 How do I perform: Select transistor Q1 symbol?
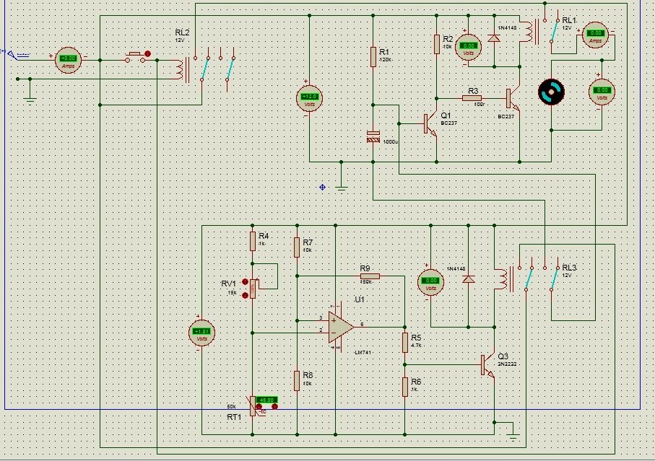(430, 124)
